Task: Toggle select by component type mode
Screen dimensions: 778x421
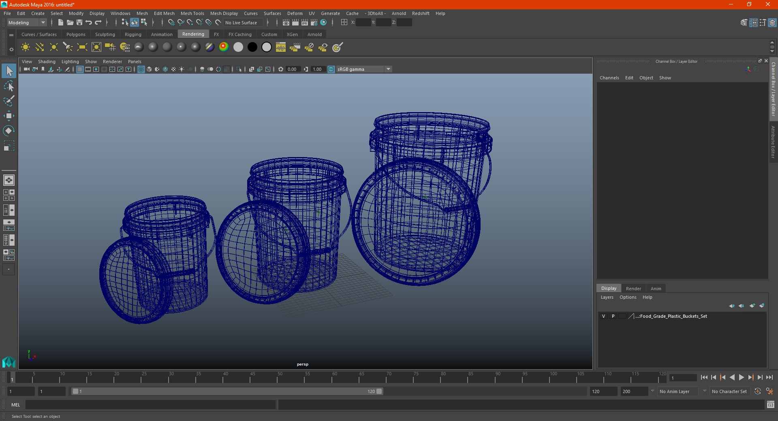Action: [144, 23]
